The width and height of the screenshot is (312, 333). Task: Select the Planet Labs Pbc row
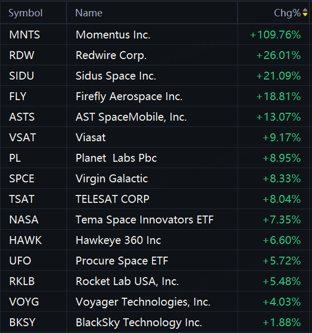[155, 158]
